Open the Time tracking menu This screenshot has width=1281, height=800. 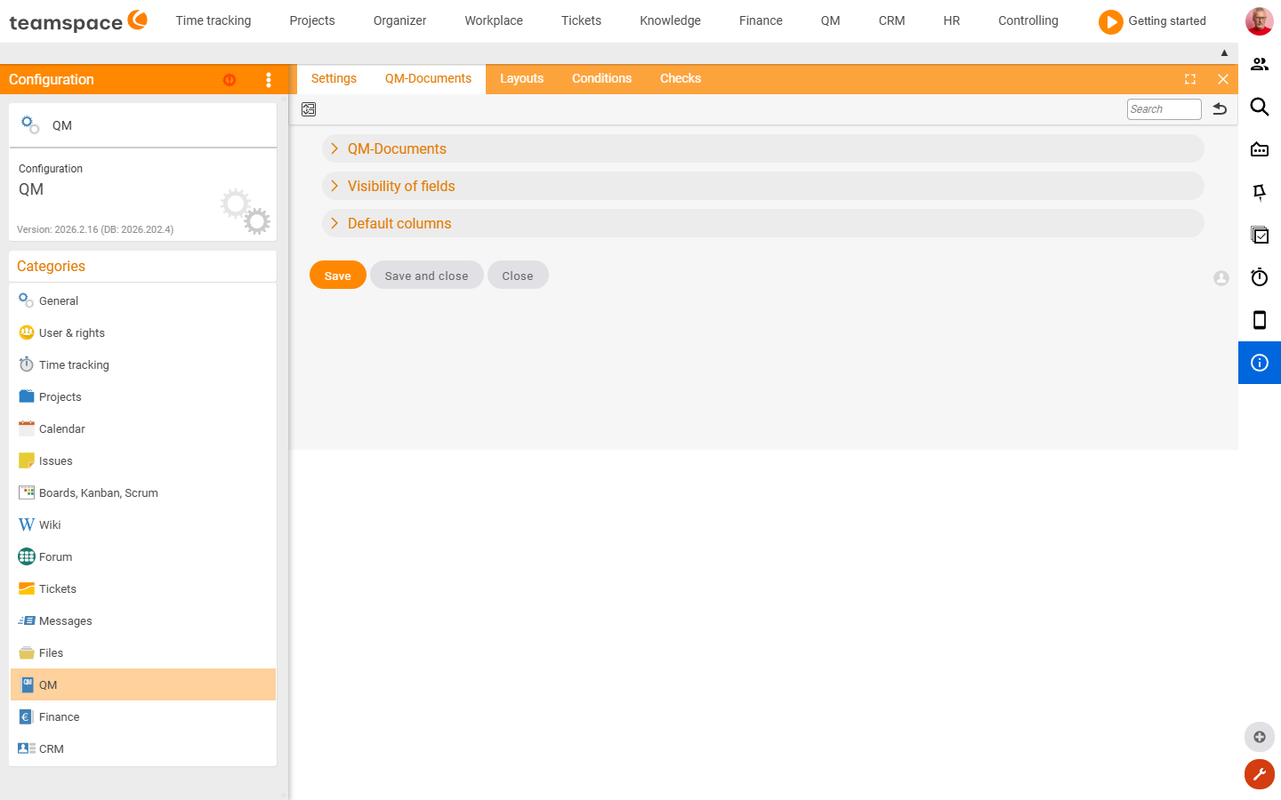(213, 20)
